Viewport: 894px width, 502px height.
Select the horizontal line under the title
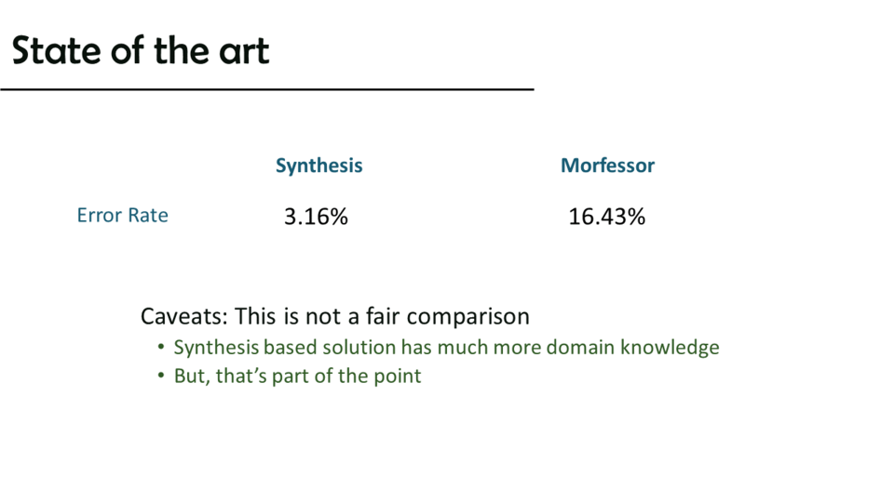click(x=266, y=89)
